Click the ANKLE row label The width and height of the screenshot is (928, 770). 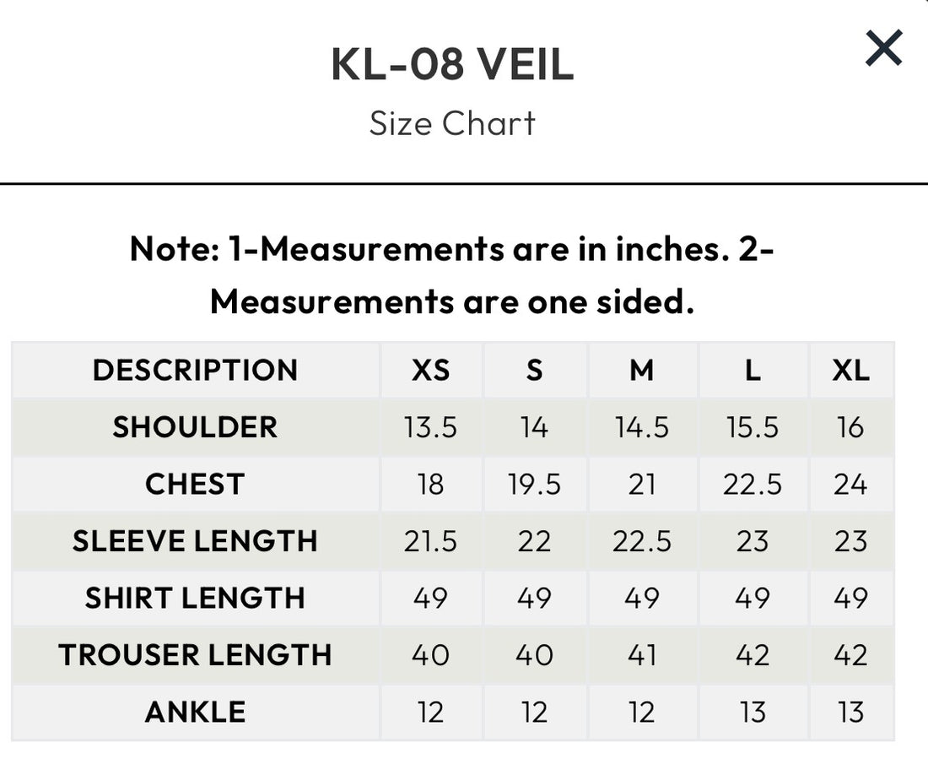194,712
